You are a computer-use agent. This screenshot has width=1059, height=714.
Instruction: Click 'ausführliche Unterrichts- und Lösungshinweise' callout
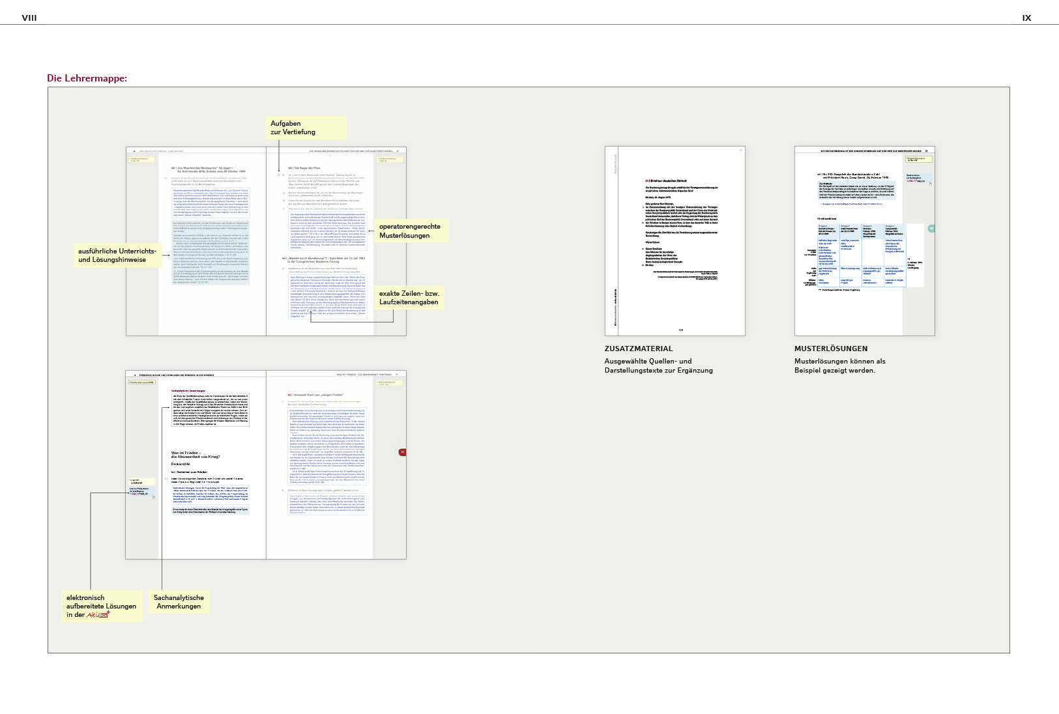click(117, 255)
